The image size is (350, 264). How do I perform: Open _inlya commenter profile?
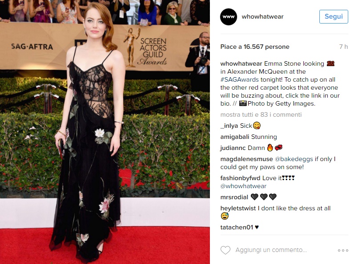coord(229,126)
